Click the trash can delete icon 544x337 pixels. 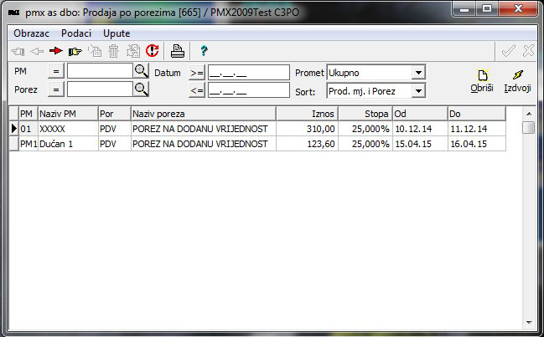pyautogui.click(x=113, y=51)
